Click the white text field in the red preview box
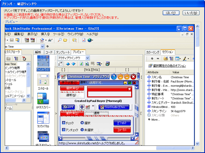 point(110,94)
